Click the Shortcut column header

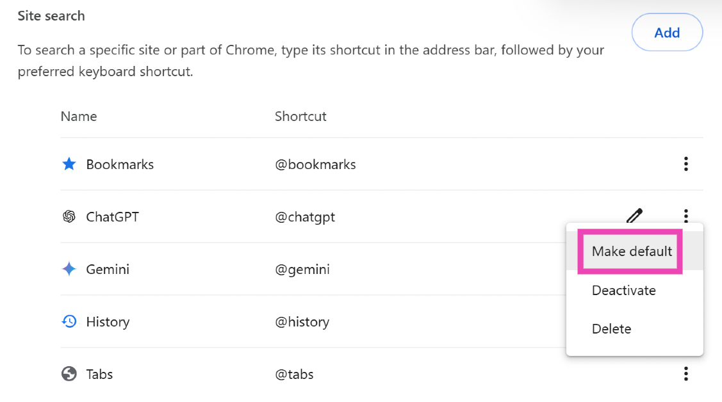tap(300, 117)
